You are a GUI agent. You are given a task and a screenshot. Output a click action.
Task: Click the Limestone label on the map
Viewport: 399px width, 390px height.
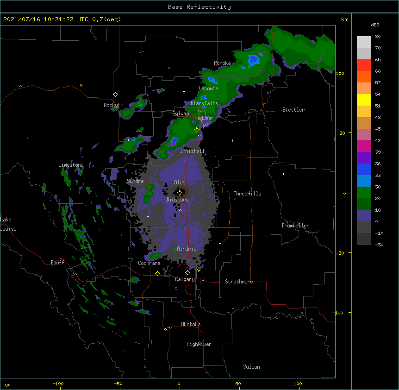(71, 165)
